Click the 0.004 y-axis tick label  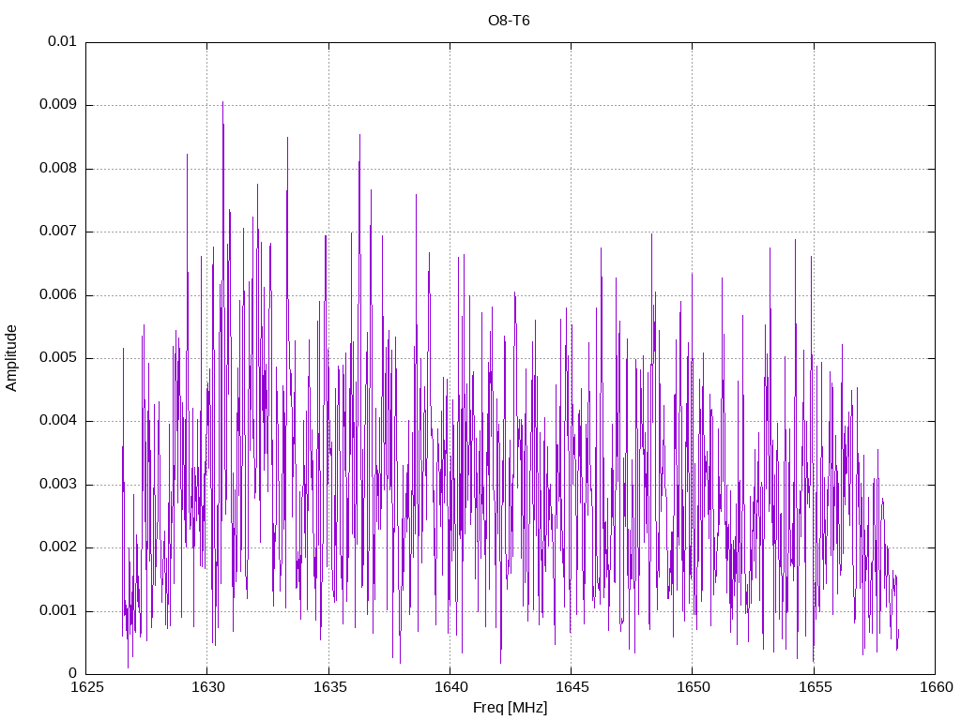pyautogui.click(x=58, y=421)
